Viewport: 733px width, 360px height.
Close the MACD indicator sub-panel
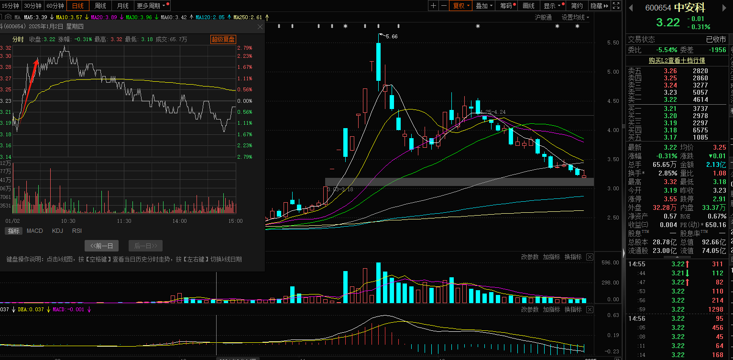click(590, 310)
